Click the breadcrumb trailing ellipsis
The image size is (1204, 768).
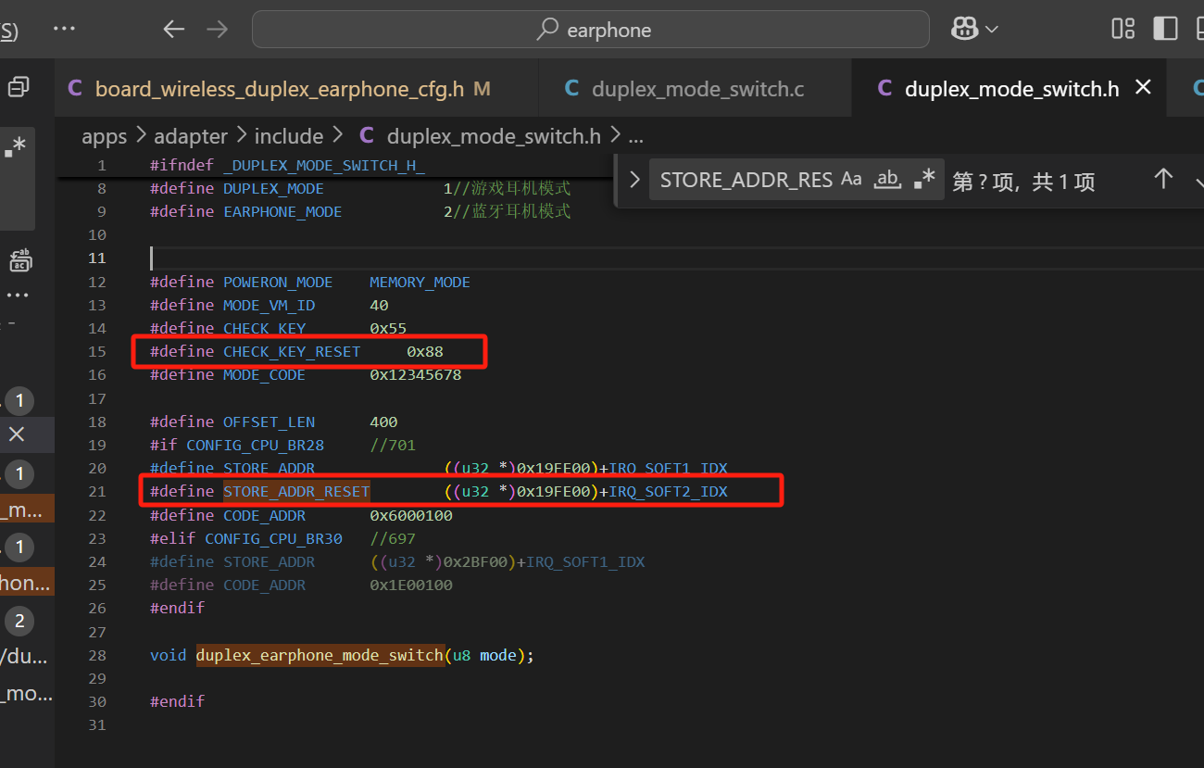click(635, 136)
